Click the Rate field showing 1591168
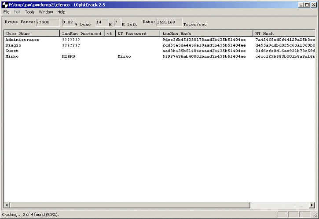Viewport: 319px width, 219px height. coord(169,22)
